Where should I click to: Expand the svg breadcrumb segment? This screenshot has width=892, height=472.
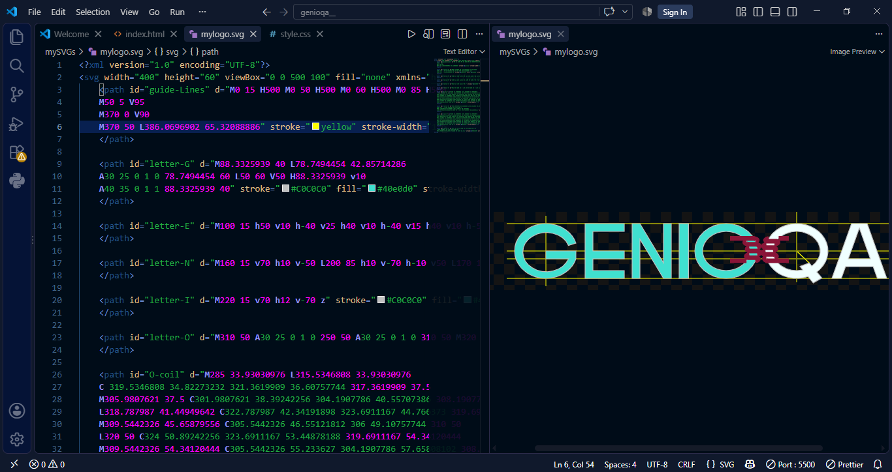pyautogui.click(x=167, y=52)
